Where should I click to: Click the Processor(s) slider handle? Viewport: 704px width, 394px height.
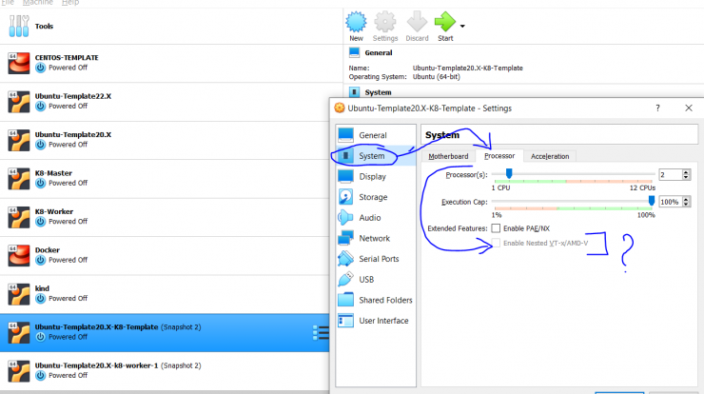pos(509,173)
